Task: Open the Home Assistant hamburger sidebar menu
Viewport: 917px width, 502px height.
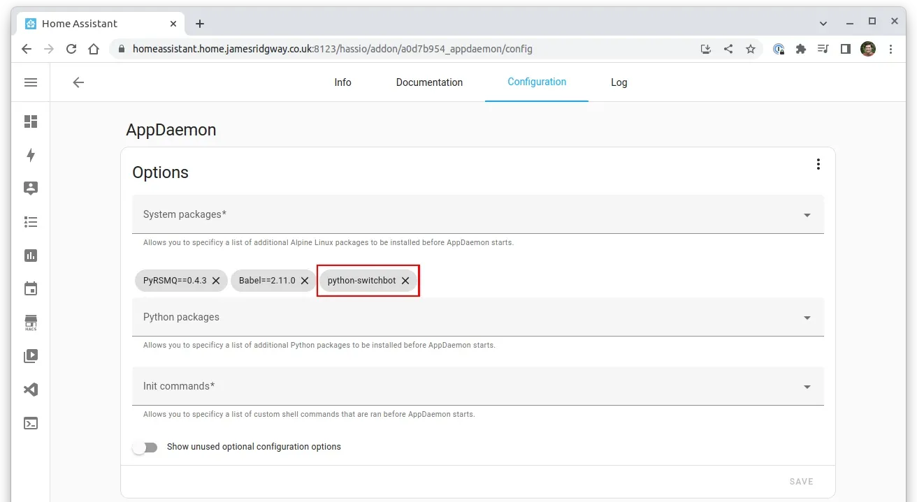Action: point(31,82)
